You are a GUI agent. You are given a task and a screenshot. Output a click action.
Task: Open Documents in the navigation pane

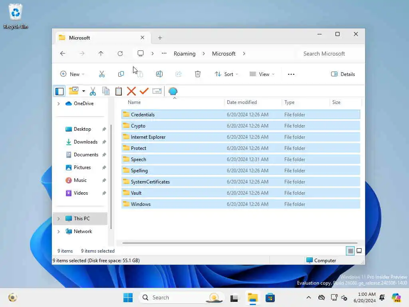tap(86, 155)
